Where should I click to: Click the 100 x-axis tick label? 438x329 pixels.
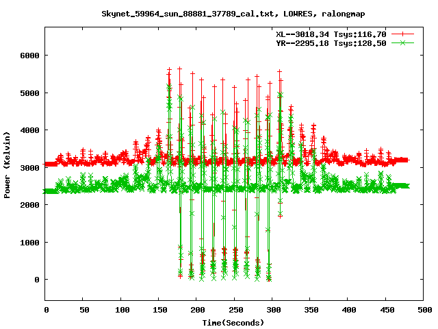tap(123, 310)
